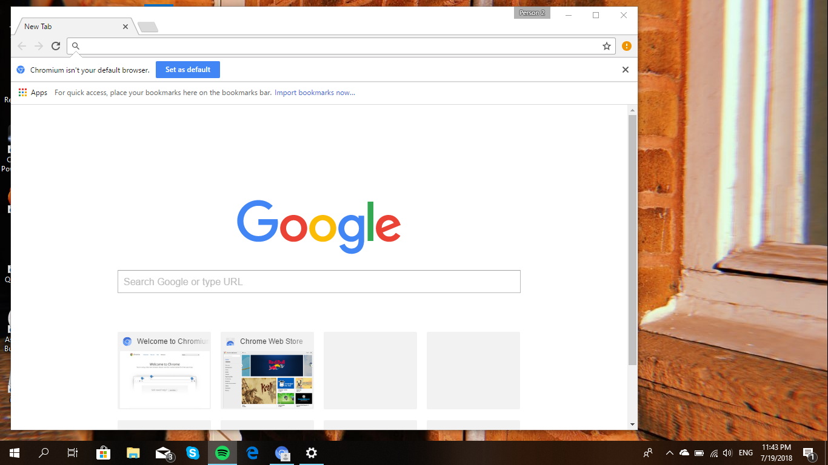Click the Set as default button

188,70
